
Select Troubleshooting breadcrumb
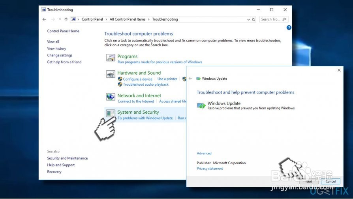[x=165, y=19]
